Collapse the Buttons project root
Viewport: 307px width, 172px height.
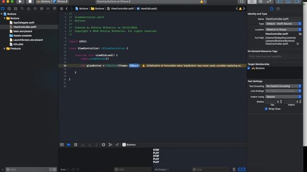(x=2, y=14)
